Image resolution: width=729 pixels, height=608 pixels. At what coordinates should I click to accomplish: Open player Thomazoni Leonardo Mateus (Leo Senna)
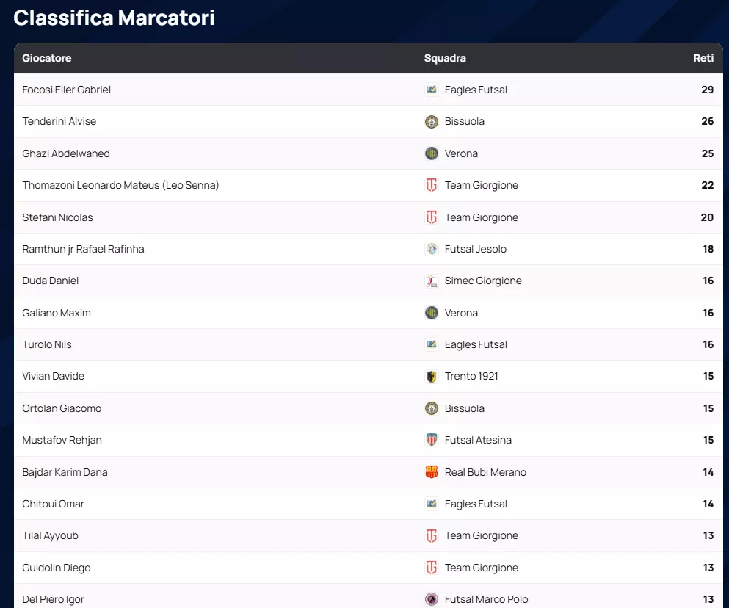pyautogui.click(x=120, y=185)
